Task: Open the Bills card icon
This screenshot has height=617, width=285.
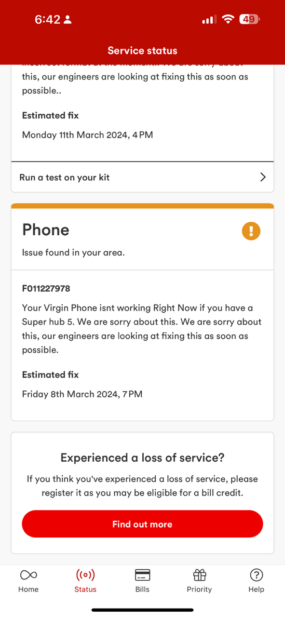Action: pyautogui.click(x=142, y=575)
